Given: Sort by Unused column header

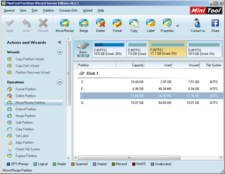Looking at the screenshot, I should pyautogui.click(x=186, y=65).
